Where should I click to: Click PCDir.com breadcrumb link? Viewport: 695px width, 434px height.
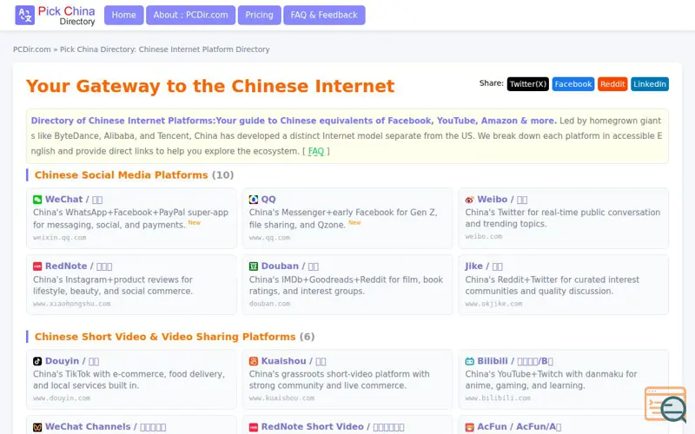tap(32, 49)
